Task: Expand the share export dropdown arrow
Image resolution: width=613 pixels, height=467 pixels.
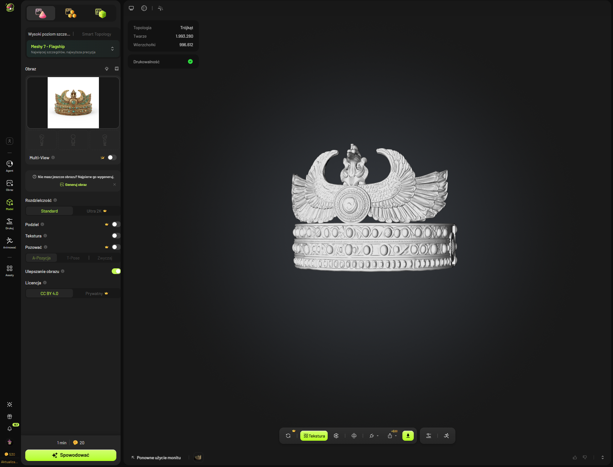Action: click(396, 436)
